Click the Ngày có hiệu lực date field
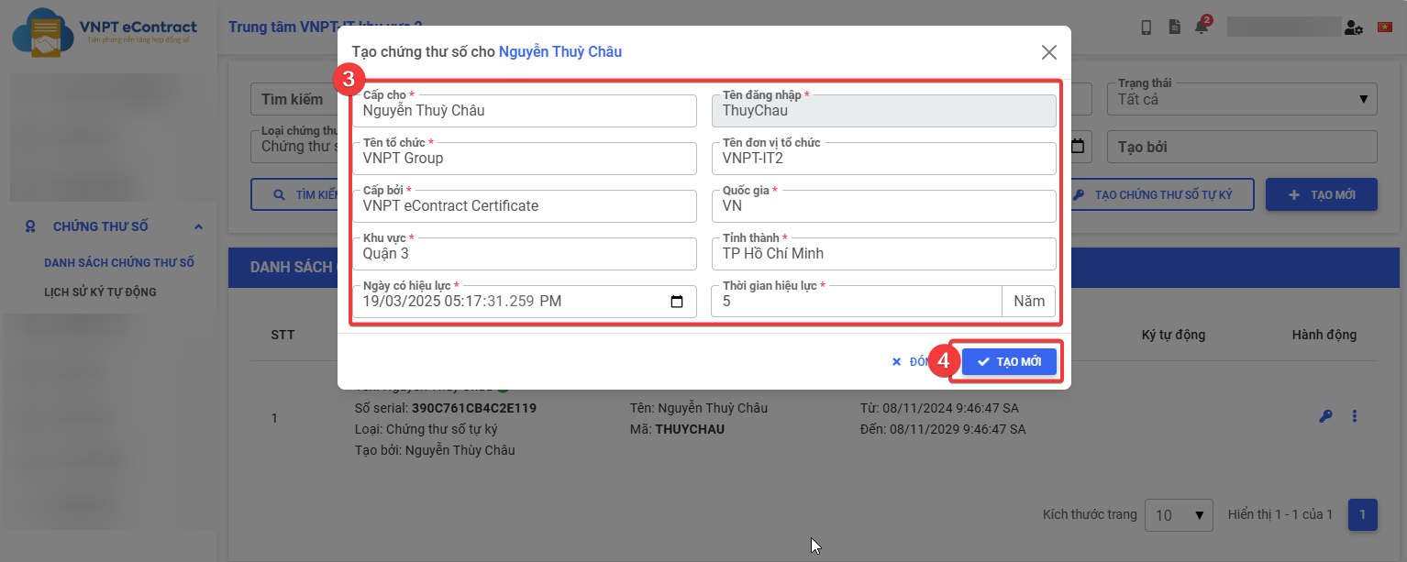Image resolution: width=1407 pixels, height=562 pixels. [x=525, y=302]
